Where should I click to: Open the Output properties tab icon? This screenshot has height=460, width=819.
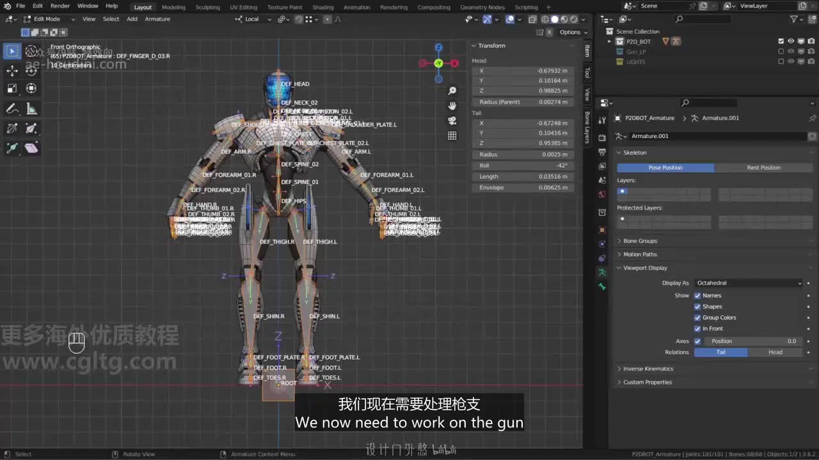pos(601,152)
